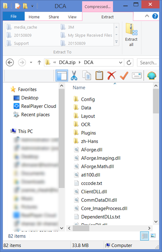
Task: Open the recent locations dropdown arrow
Action: click(31, 63)
